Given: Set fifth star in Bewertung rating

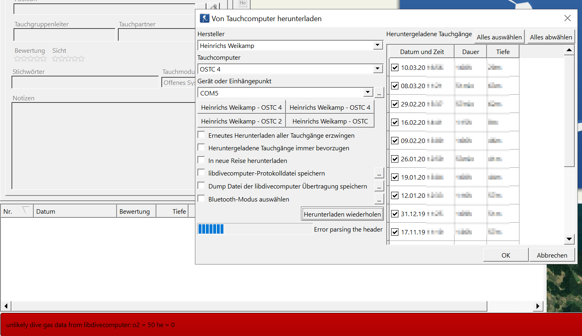Looking at the screenshot, I should pos(43,59).
